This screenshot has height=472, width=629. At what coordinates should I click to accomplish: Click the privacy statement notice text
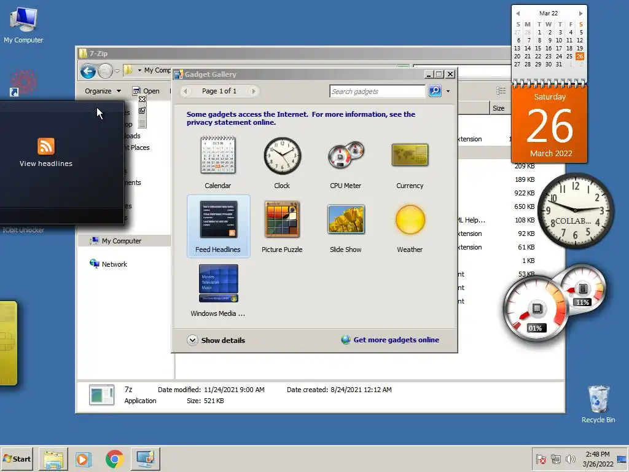click(301, 118)
